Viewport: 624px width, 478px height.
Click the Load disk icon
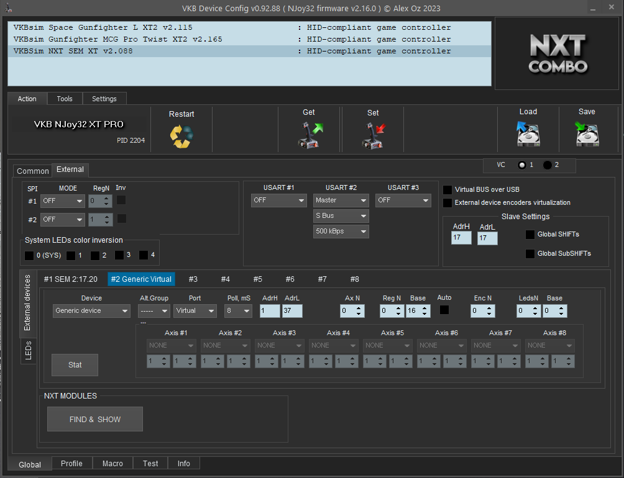coord(528,134)
